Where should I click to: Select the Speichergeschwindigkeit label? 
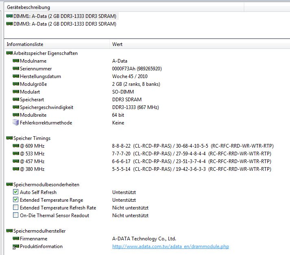point(47,107)
